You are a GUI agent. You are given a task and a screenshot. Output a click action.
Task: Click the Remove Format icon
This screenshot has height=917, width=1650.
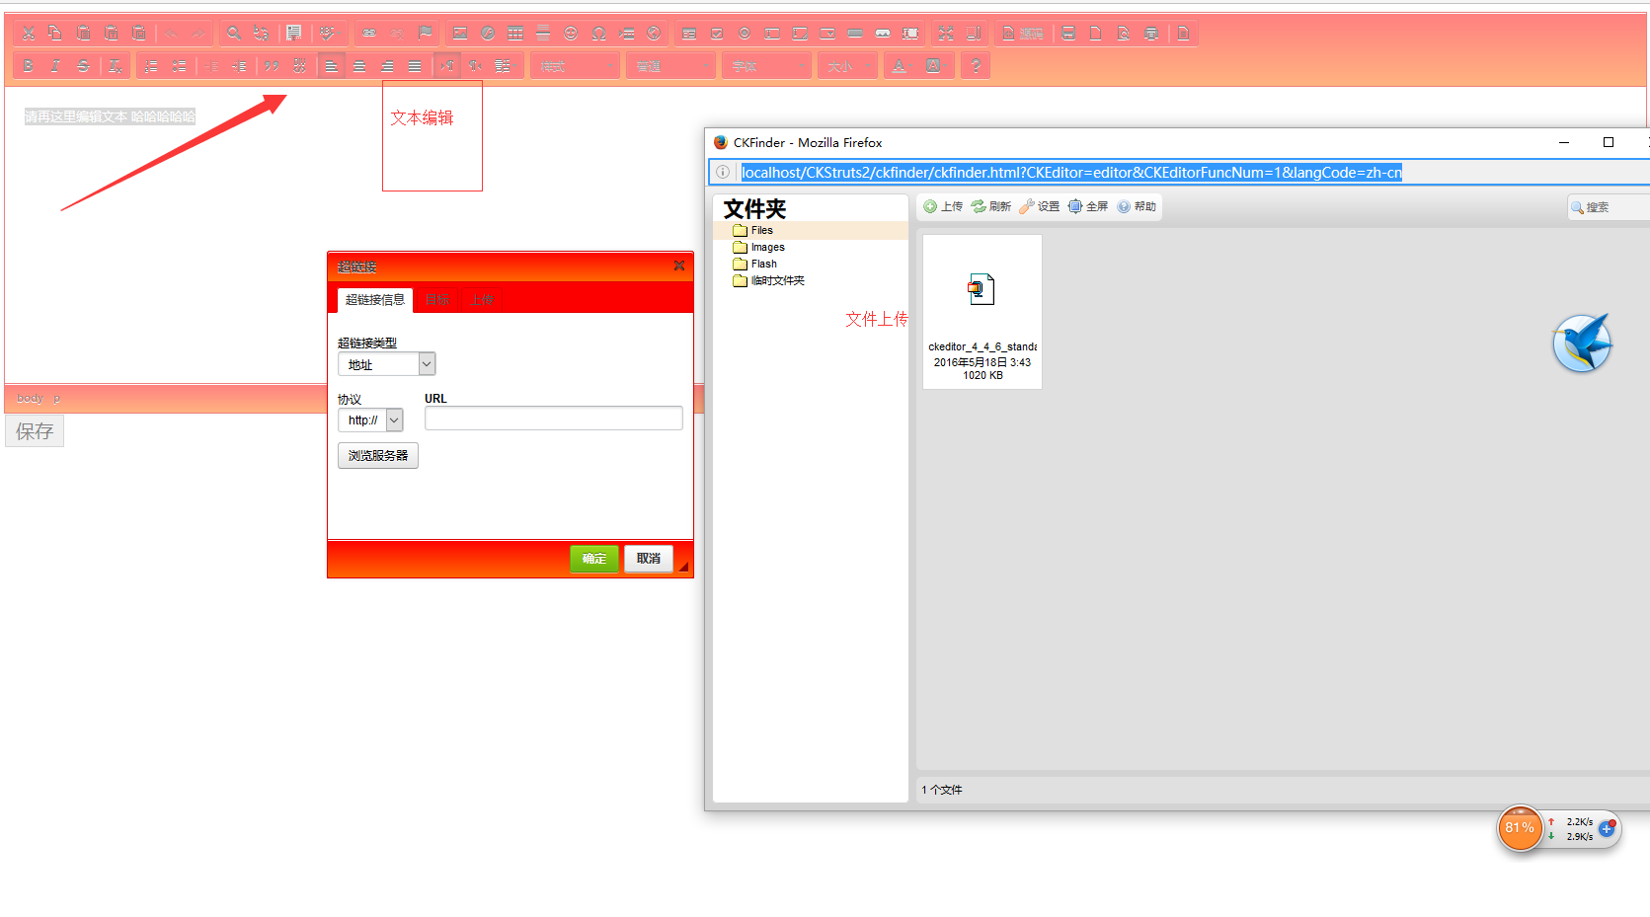coord(116,66)
